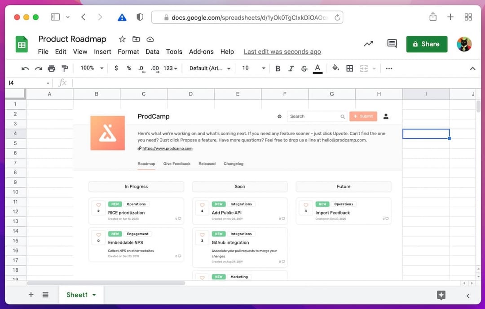This screenshot has width=485, height=309.
Task: Open the Help menu
Action: coord(227,52)
